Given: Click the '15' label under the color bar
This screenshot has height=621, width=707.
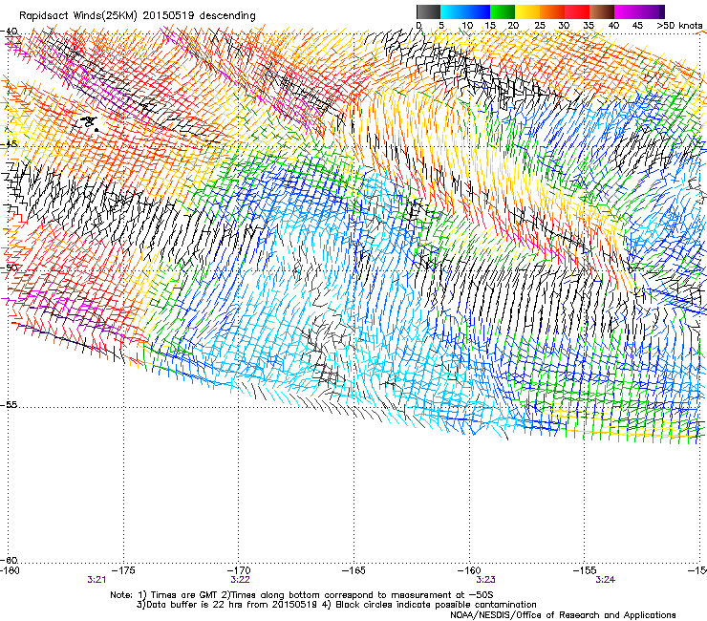Looking at the screenshot, I should pos(490,25).
